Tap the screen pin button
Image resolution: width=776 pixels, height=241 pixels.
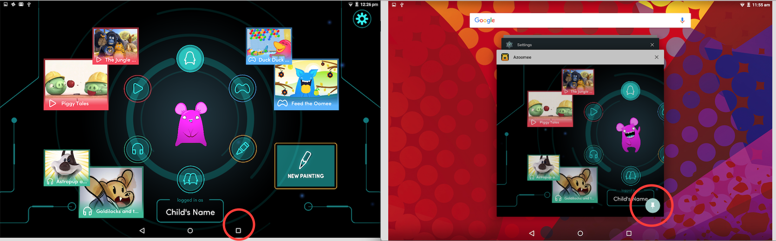[x=652, y=205]
